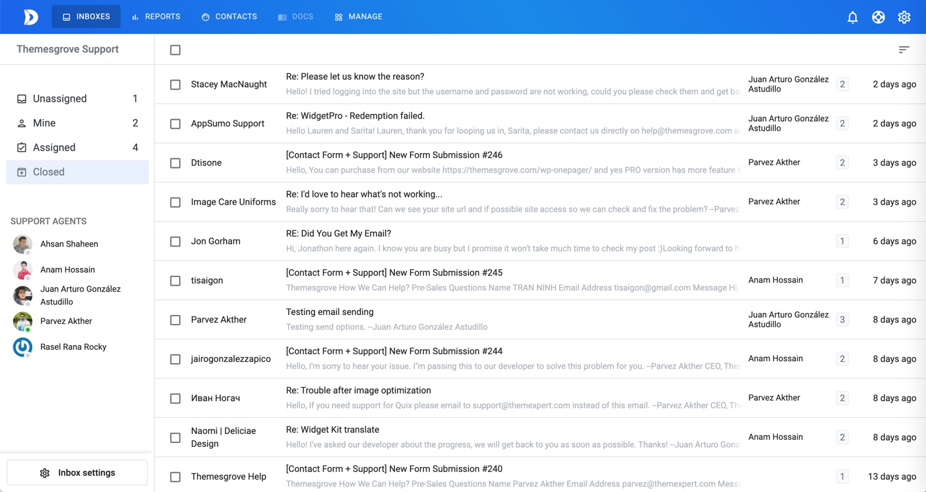This screenshot has height=492, width=926.
Task: Open notifications bell icon
Action: point(853,17)
